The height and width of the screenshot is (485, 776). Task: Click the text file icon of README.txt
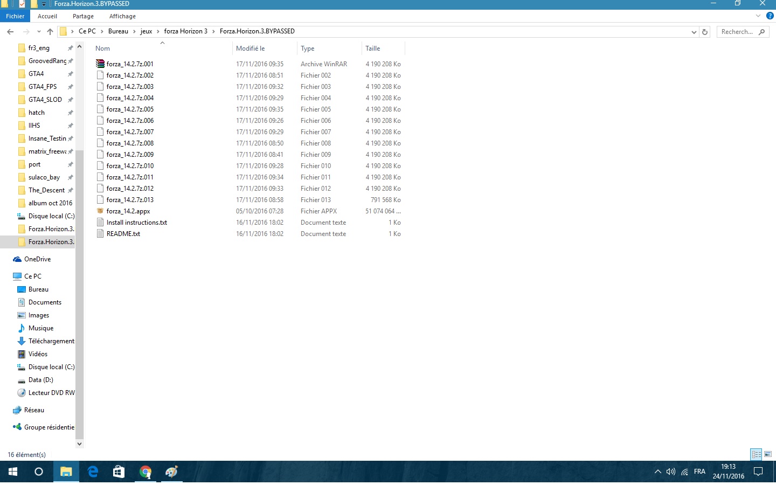click(x=100, y=233)
